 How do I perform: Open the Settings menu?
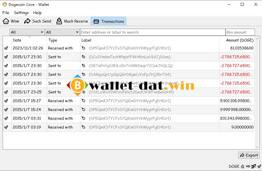coord(21,13)
